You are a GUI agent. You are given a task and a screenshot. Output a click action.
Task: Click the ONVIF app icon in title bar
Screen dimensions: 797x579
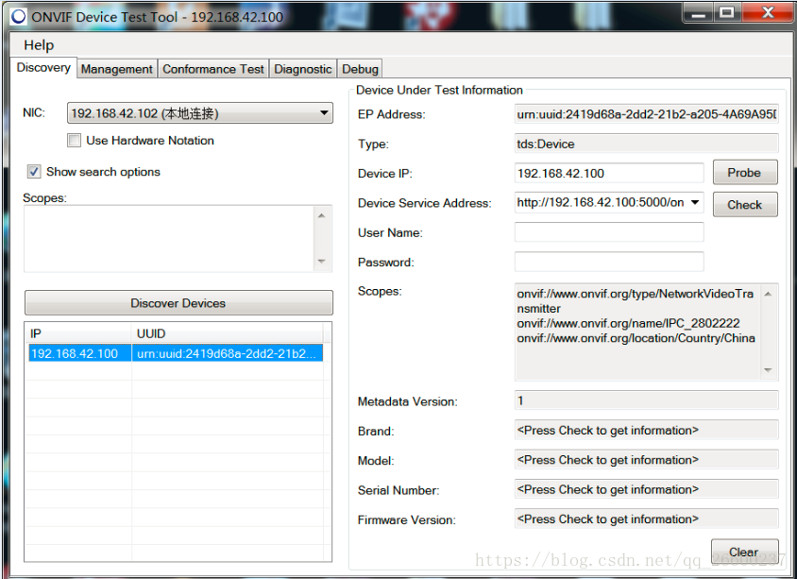[x=18, y=16]
